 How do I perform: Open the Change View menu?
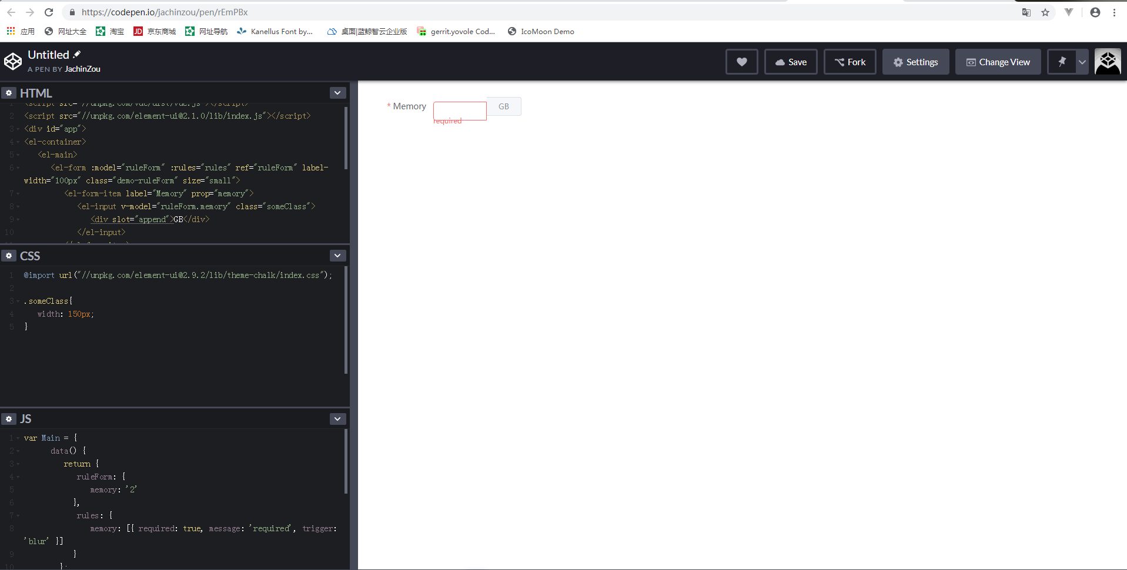pyautogui.click(x=998, y=62)
